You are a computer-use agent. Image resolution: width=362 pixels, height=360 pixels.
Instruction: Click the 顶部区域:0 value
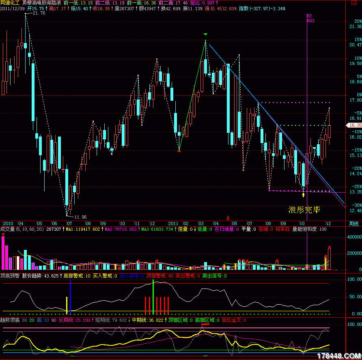tap(180, 320)
